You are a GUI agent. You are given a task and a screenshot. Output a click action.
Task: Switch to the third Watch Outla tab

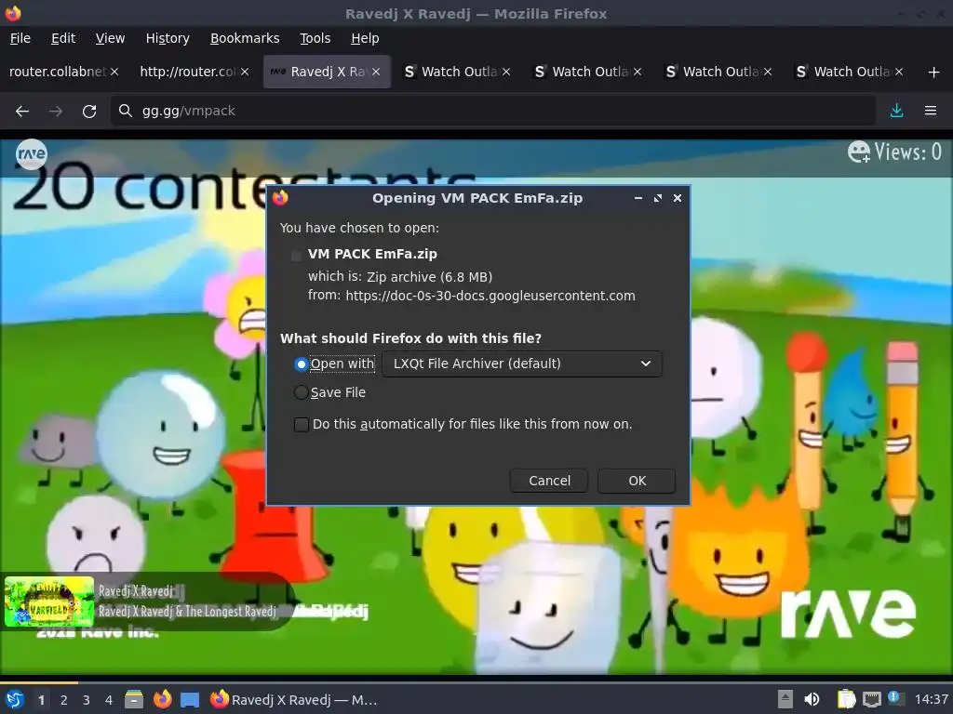pos(711,72)
